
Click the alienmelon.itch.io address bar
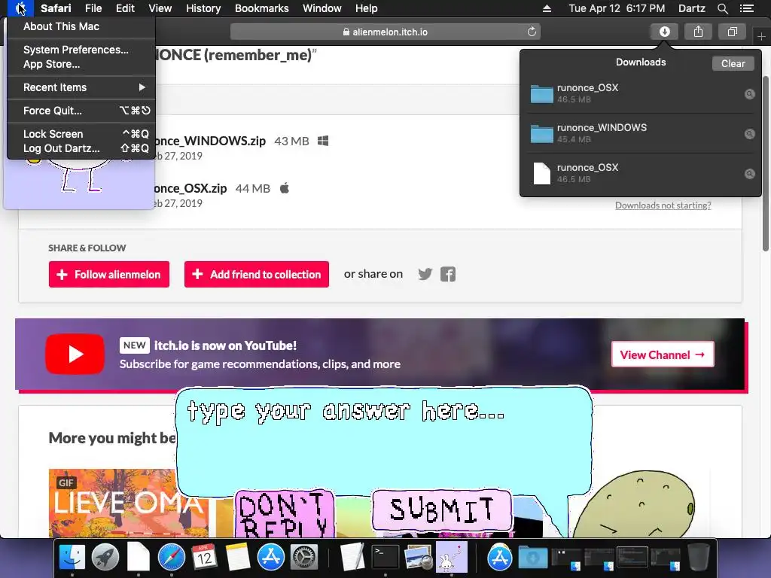(385, 32)
